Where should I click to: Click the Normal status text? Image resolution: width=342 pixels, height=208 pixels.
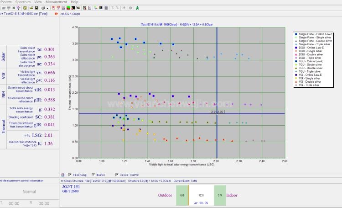(29, 192)
